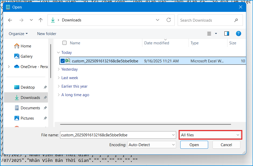Open the Encoding Auto-Detect dropdown
The height and width of the screenshot is (166, 253).
152,145
